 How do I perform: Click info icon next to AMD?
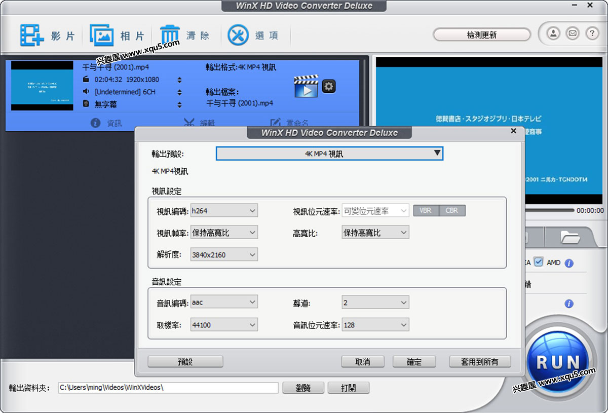coord(569,263)
